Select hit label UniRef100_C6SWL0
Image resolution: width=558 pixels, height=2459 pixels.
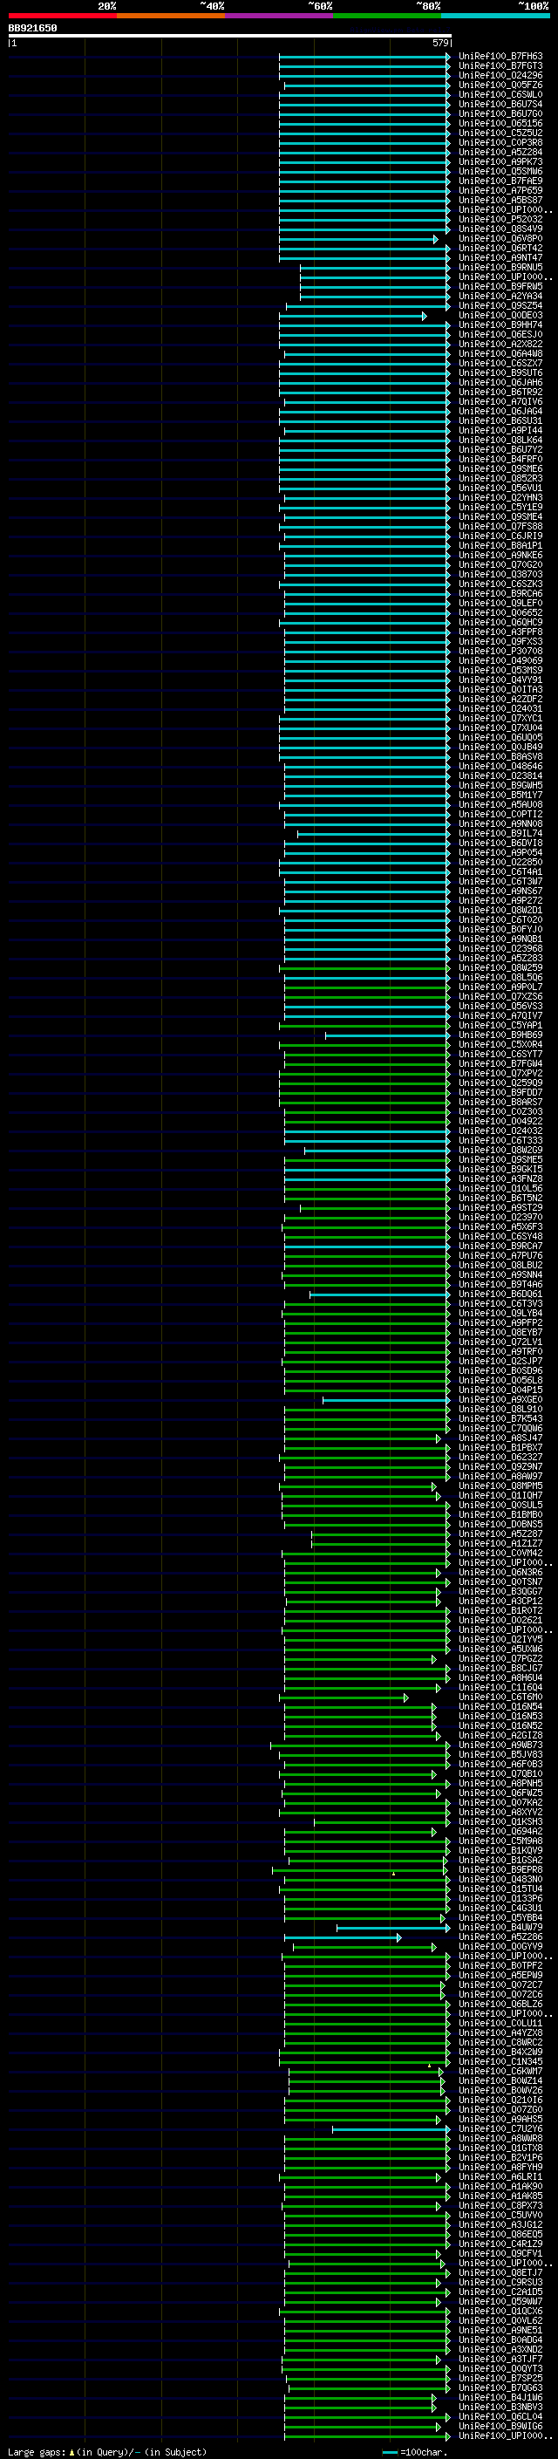[500, 94]
